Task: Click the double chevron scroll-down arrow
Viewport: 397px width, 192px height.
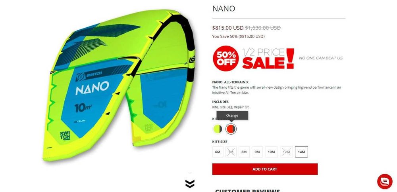Action: point(190,184)
